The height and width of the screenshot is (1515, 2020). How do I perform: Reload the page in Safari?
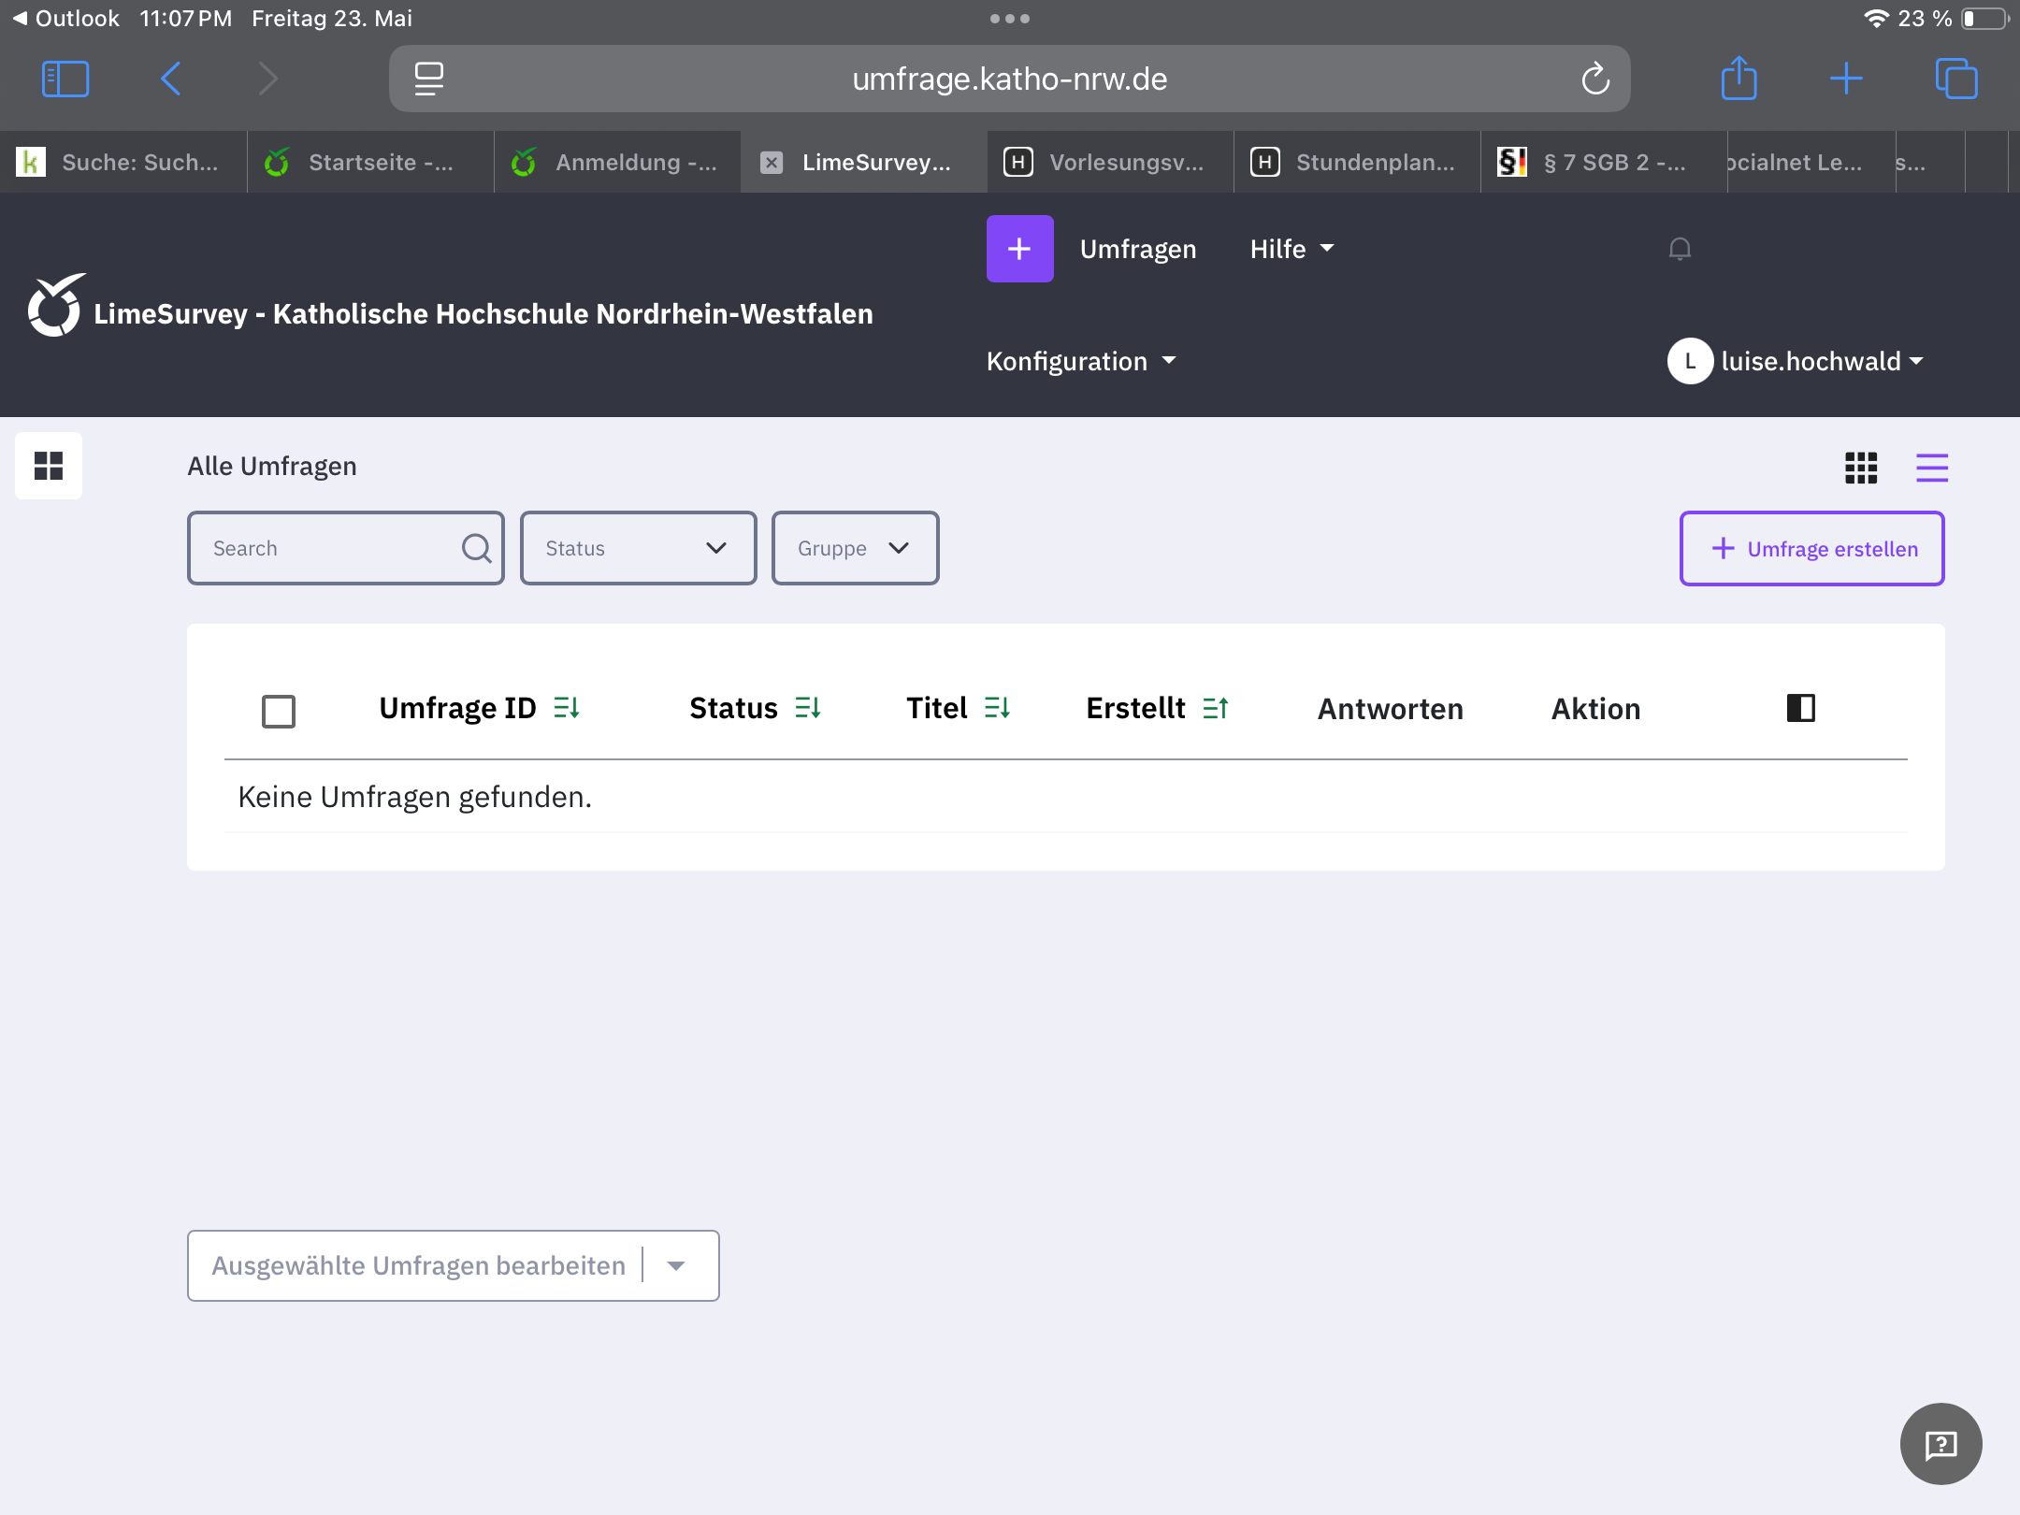1595,79
